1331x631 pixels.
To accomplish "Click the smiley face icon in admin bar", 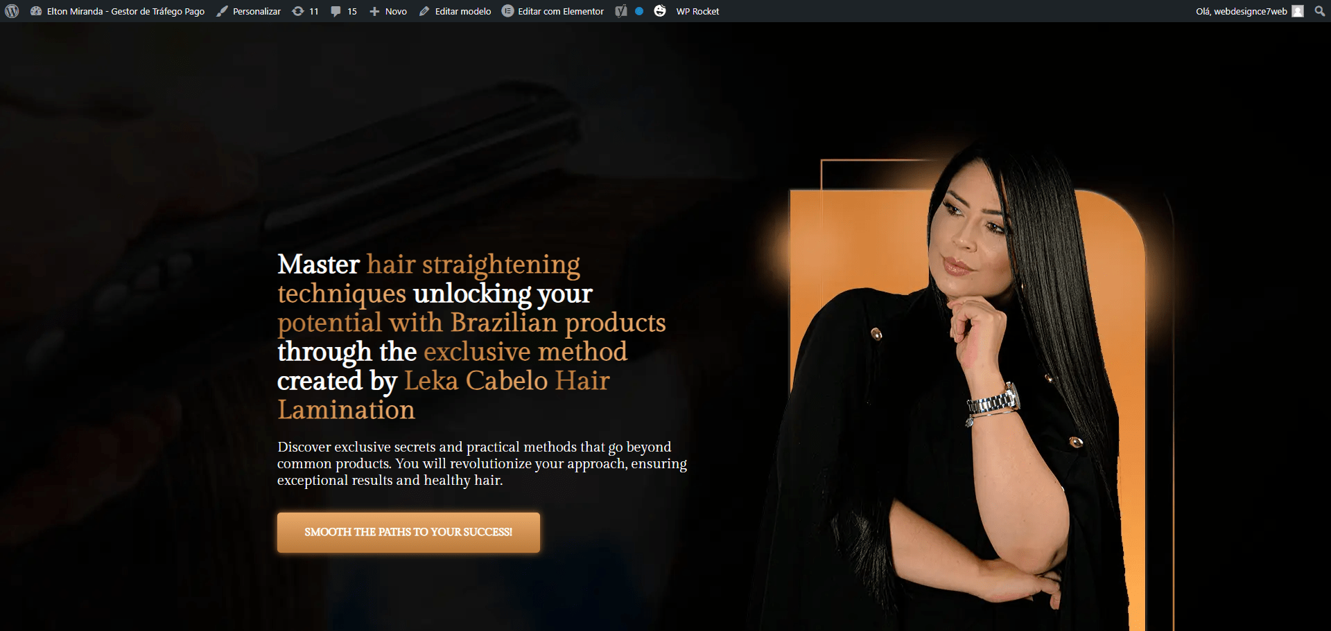I will pyautogui.click(x=660, y=11).
